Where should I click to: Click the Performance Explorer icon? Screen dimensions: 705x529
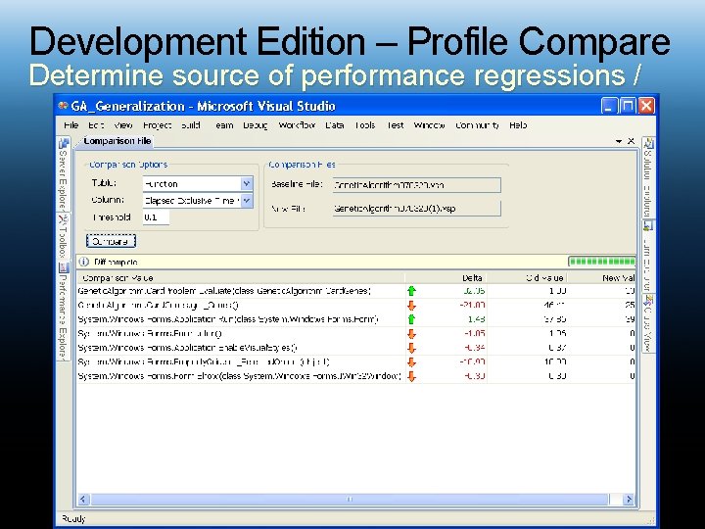tap(64, 268)
